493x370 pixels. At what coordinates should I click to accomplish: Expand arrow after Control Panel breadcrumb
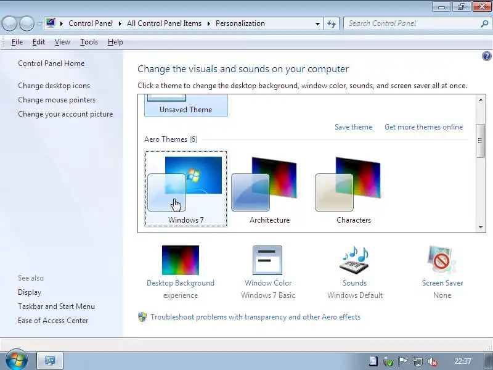click(x=120, y=23)
